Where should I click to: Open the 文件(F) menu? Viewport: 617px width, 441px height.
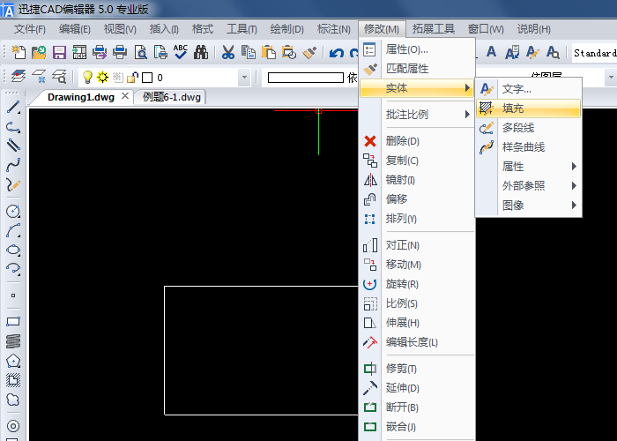point(29,29)
